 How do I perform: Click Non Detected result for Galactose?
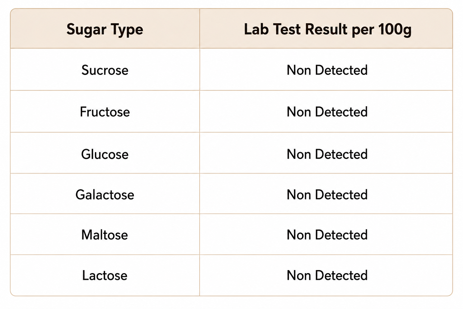[x=327, y=195]
